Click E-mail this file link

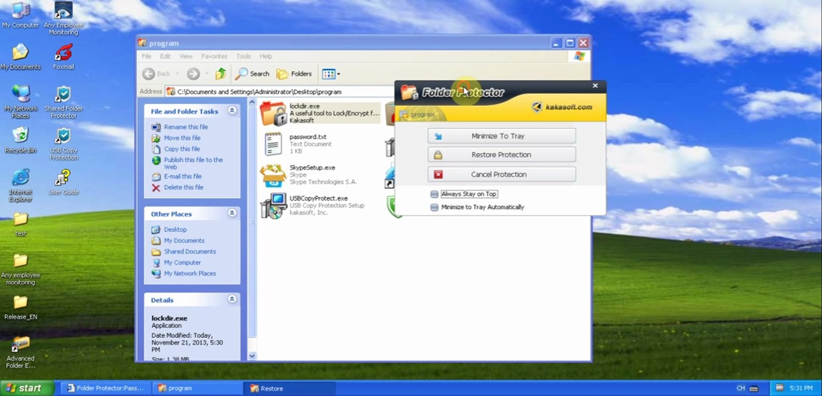(x=183, y=177)
